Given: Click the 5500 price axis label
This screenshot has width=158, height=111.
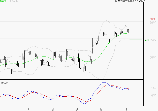Looking at the screenshot, I should point(152,40).
